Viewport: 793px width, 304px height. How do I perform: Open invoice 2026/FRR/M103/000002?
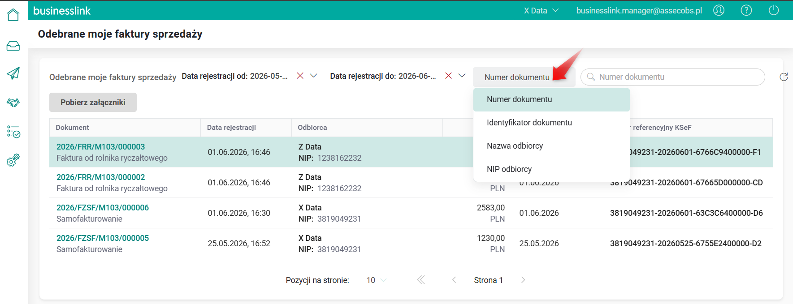(101, 177)
